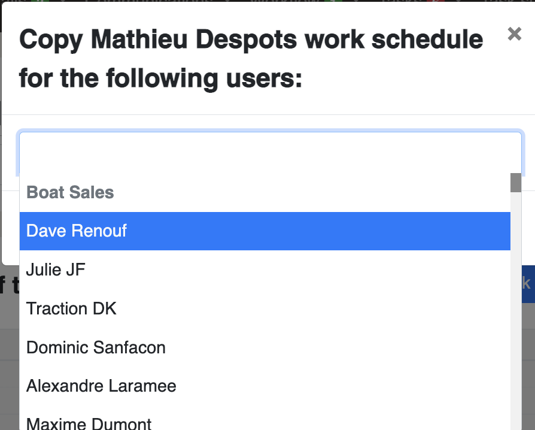Close the copy work schedule dialog

click(x=514, y=34)
